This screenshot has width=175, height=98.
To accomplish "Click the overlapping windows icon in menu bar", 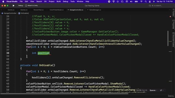I will pos(122,1).
